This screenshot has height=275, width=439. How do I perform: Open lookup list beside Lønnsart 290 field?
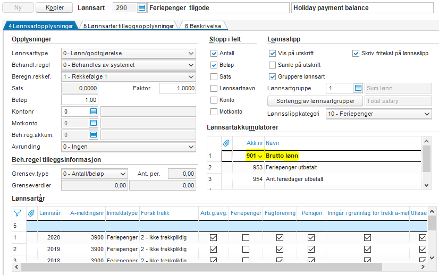tap(141, 8)
